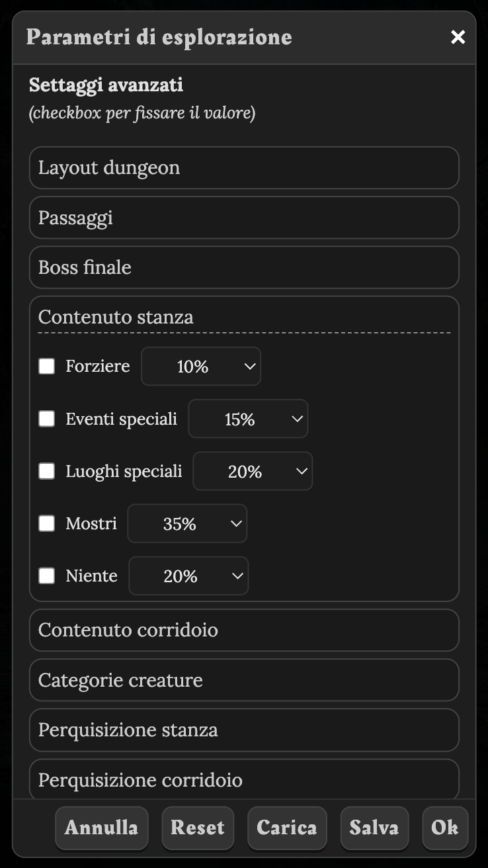Click the Annulla button
The height and width of the screenshot is (868, 488).
(x=102, y=828)
